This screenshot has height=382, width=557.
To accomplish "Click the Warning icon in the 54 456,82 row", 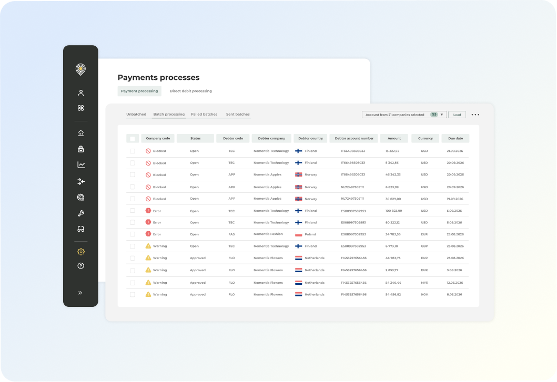I will [x=148, y=294].
